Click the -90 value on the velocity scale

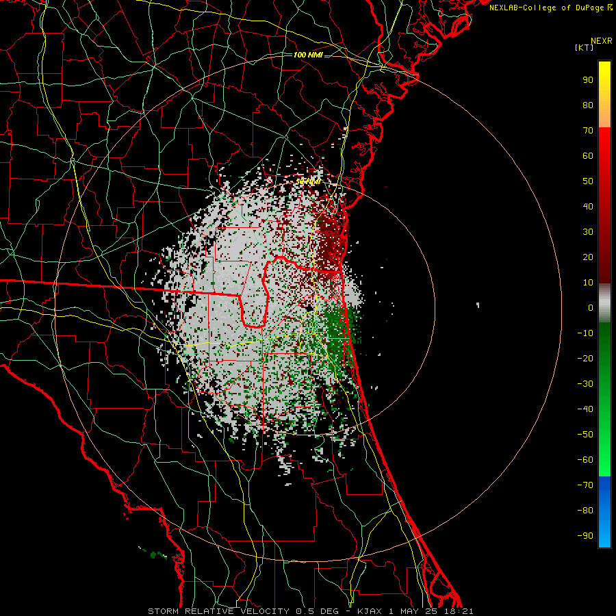tap(585, 536)
